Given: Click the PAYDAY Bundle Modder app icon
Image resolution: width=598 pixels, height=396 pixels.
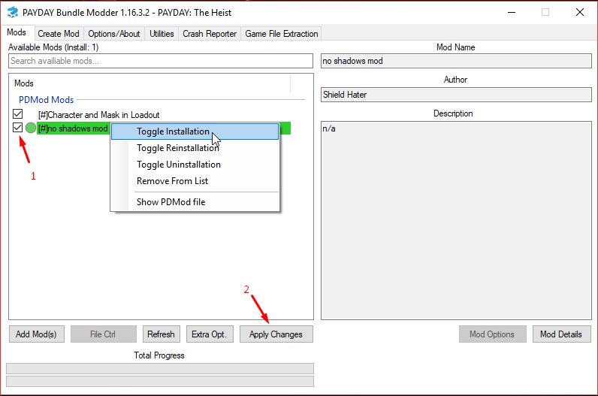Looking at the screenshot, I should coord(13,12).
